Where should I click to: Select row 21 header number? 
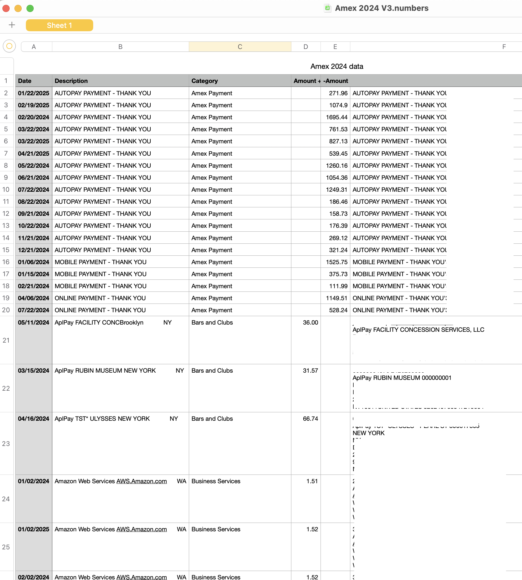6,340
